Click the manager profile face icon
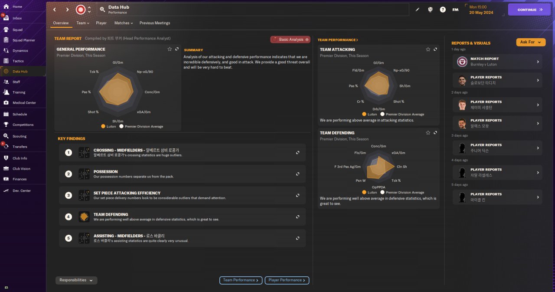 [x=430, y=10]
